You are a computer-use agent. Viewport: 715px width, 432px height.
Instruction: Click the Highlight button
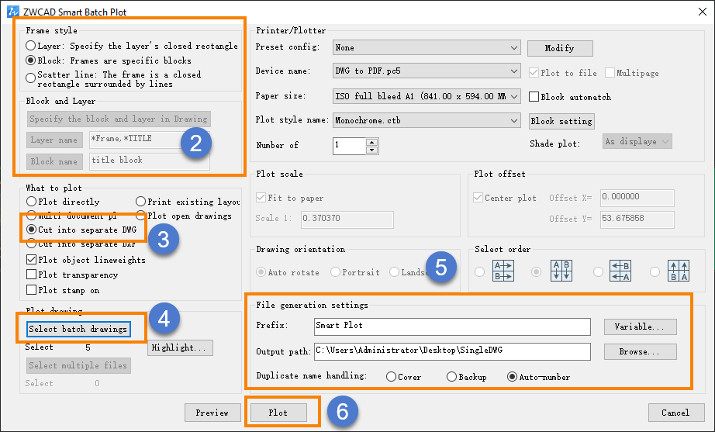point(180,347)
